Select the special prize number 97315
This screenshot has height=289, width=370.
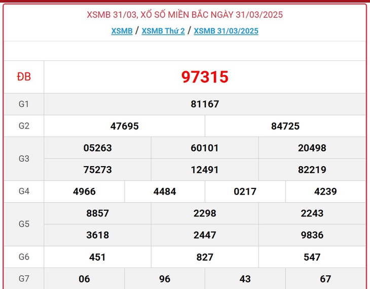(x=205, y=77)
